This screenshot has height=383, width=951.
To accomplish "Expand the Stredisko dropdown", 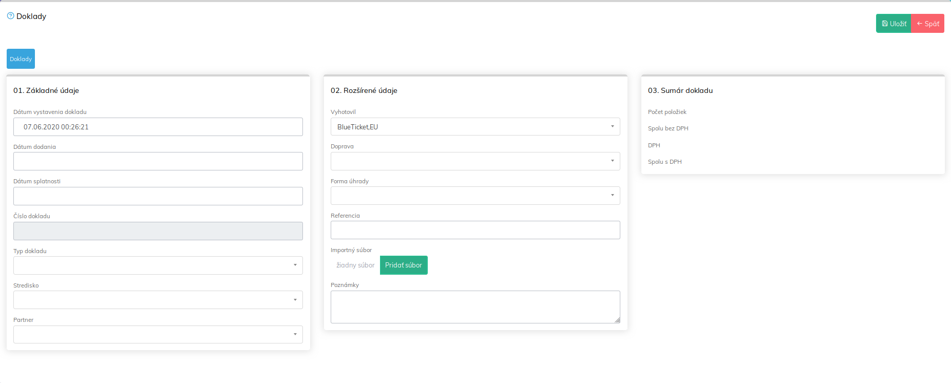I will point(158,300).
